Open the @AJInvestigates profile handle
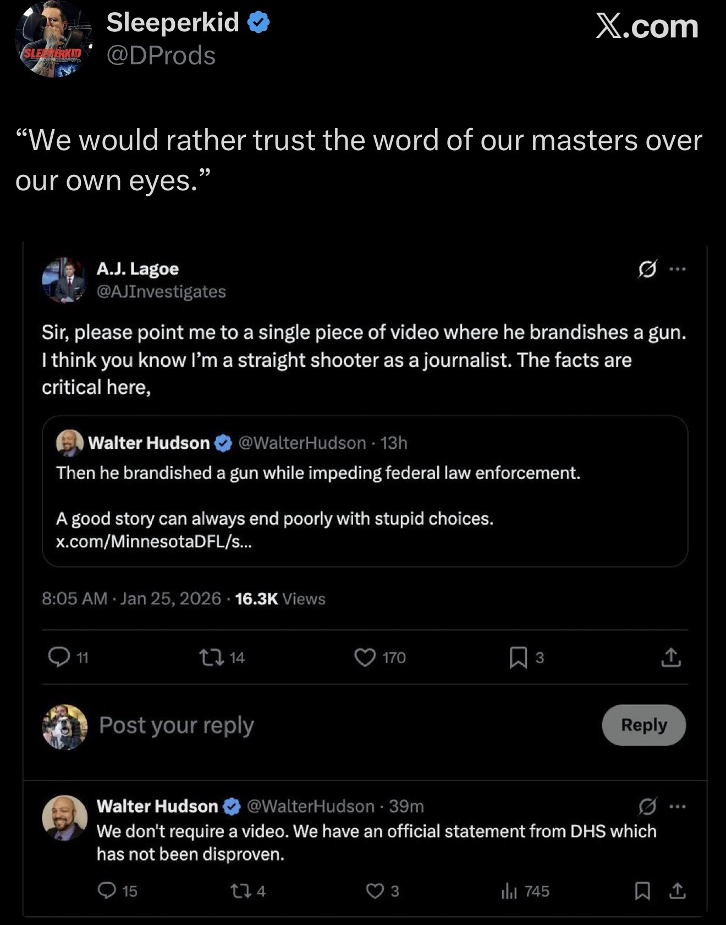The image size is (726, 925). click(x=161, y=291)
